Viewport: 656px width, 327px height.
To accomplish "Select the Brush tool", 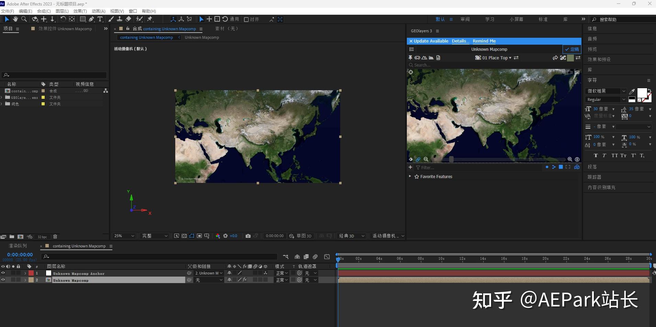I will coord(111,19).
